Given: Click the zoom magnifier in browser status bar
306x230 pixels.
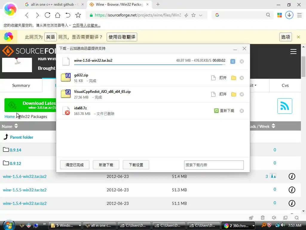Looking at the screenshot, I should (297, 218).
